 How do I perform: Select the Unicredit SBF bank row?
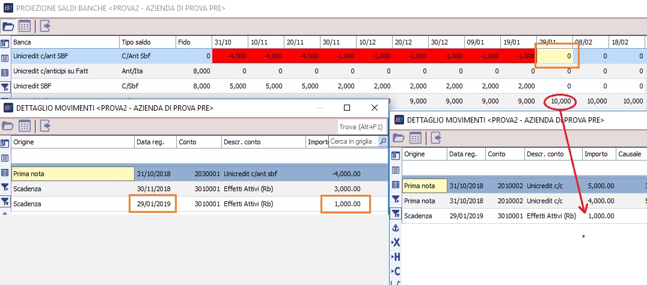pos(329,86)
